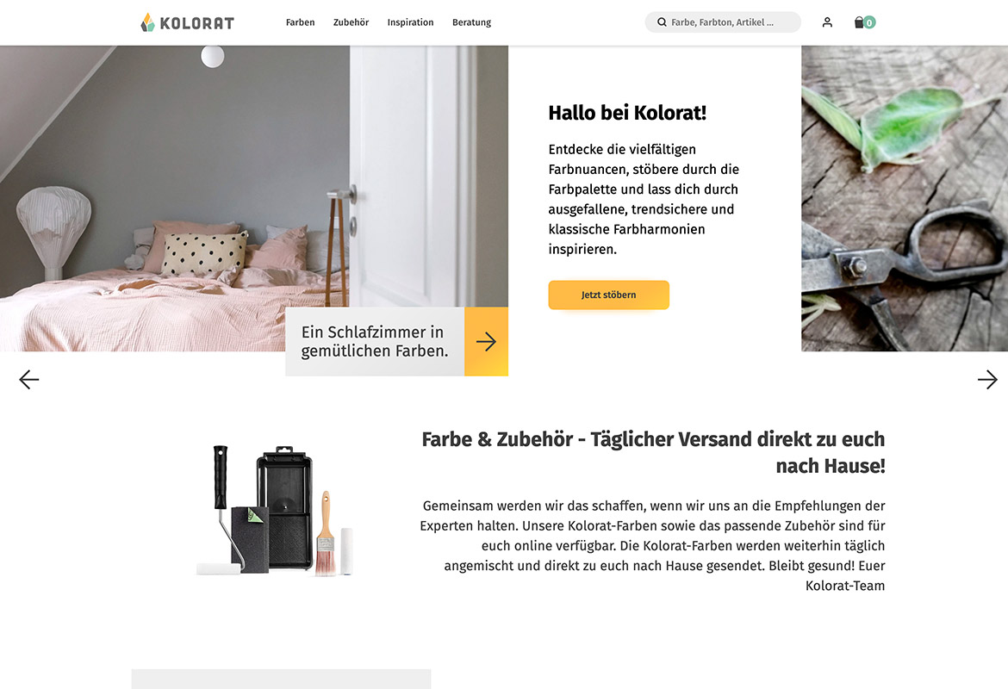Click the Jetzt stöbern button

pyautogui.click(x=609, y=295)
